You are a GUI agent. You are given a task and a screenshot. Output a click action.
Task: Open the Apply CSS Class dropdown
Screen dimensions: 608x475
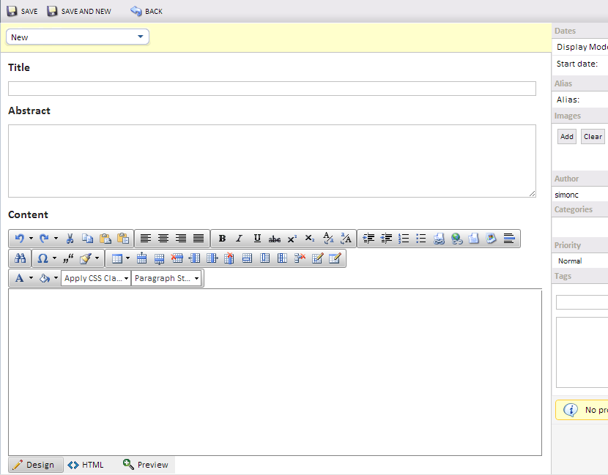coord(96,278)
